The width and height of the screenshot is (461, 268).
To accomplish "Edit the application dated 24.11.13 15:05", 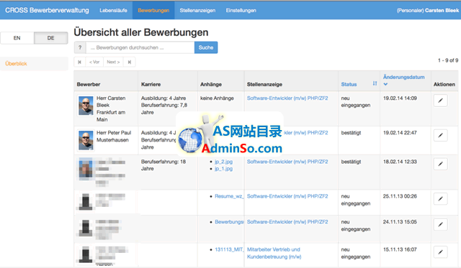I will point(440,224).
